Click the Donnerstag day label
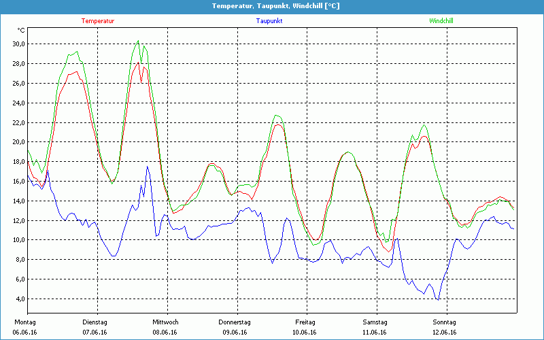Image resolution: width=544 pixels, height=340 pixels. click(234, 322)
